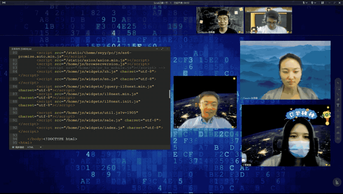
Task: Click trophy count on schoolin teacher video
Action: pos(241,32)
